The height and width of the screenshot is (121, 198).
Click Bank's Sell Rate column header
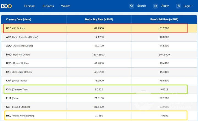pyautogui.click(x=164, y=20)
